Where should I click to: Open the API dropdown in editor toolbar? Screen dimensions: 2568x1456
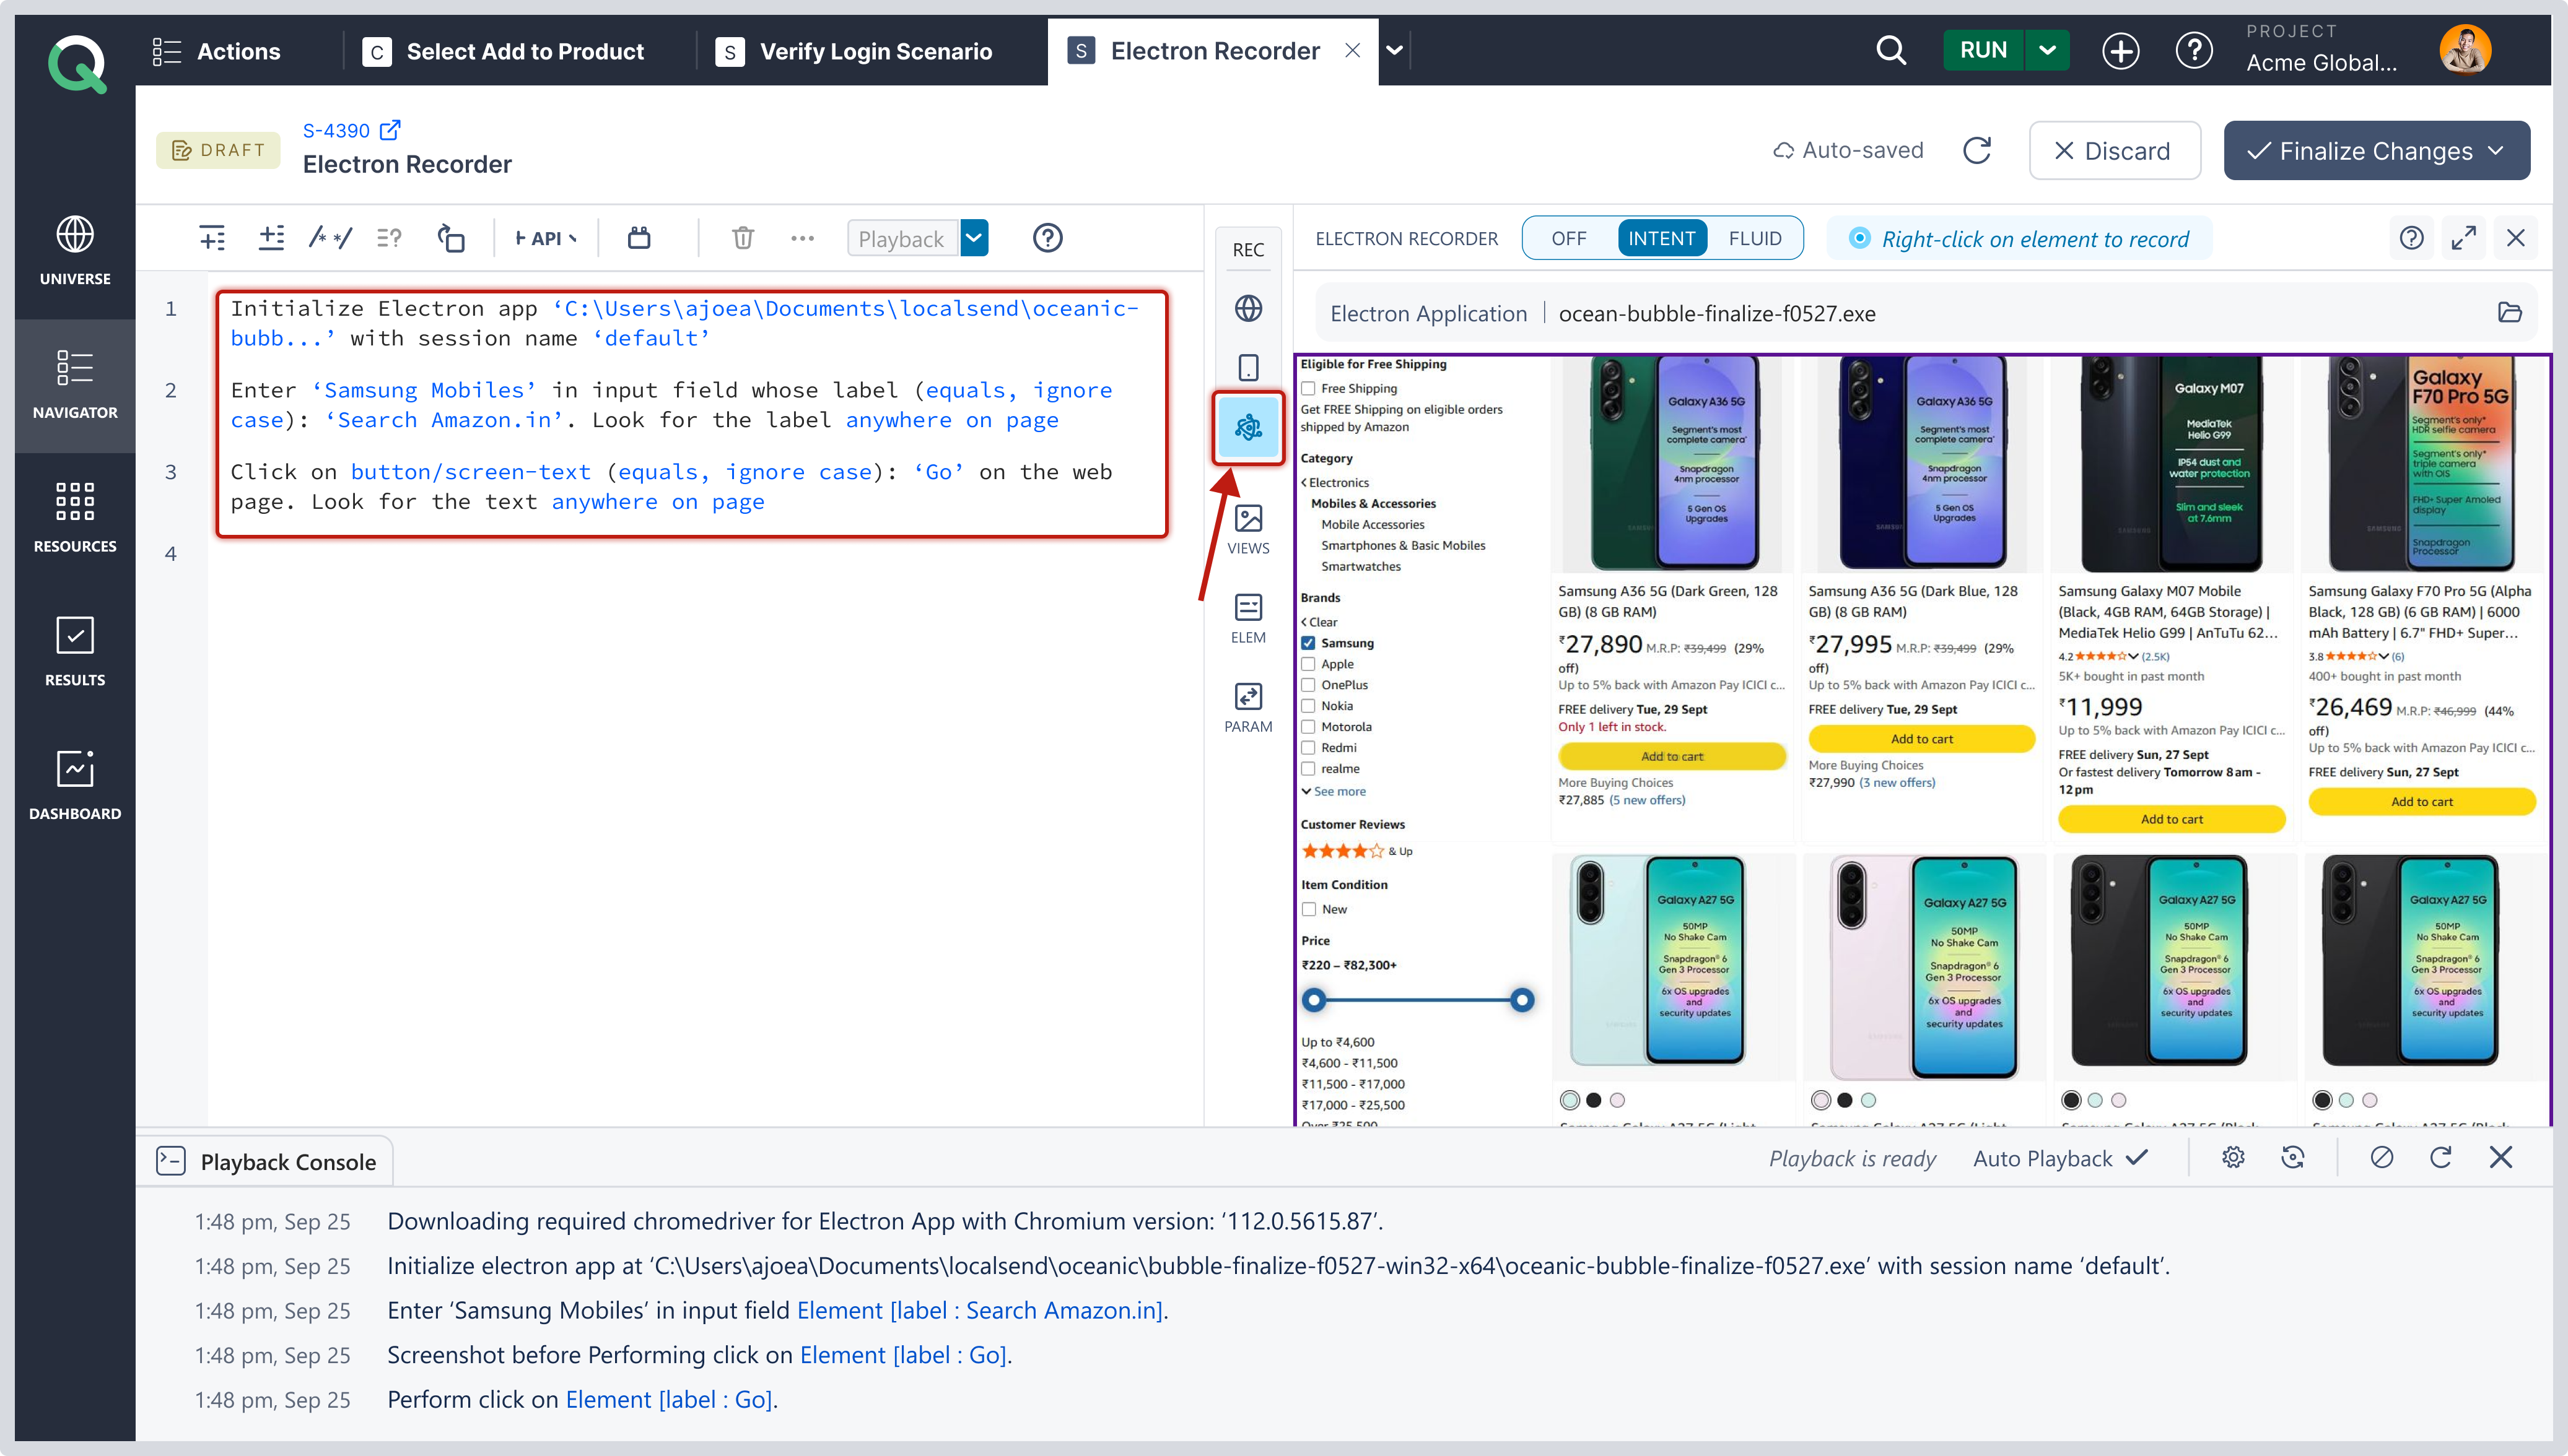tap(545, 238)
